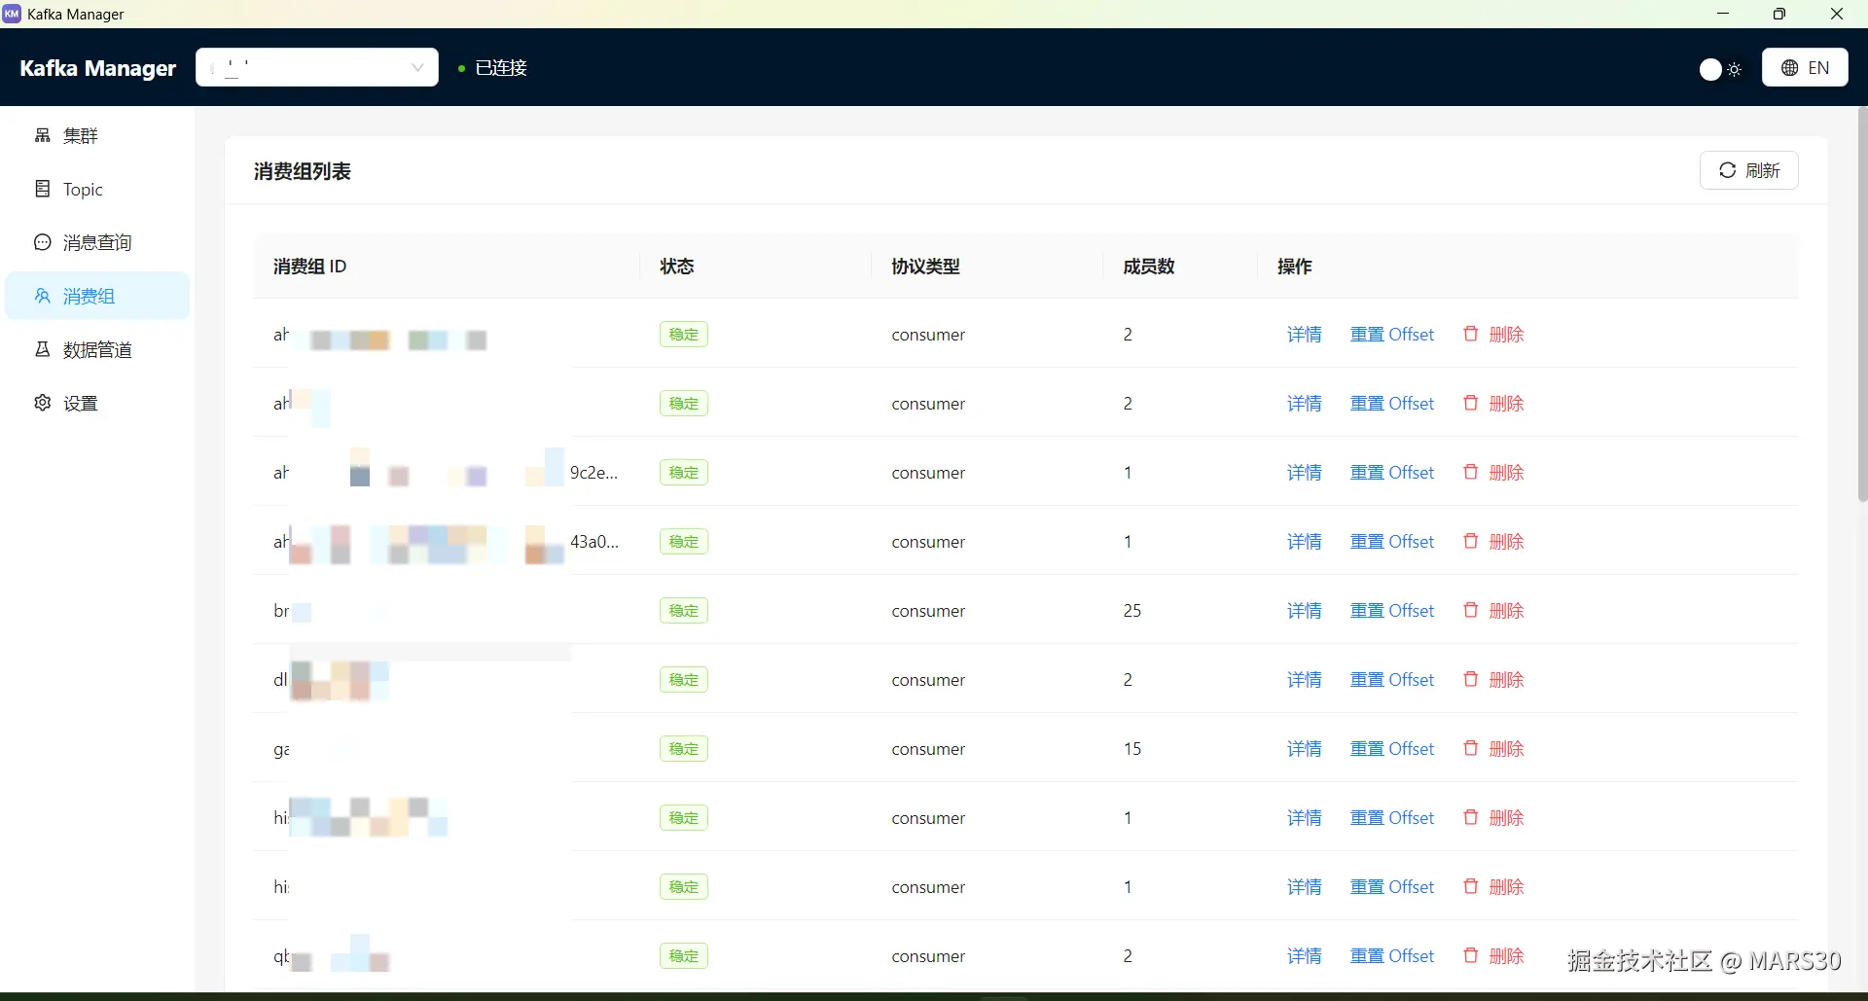Screen dimensions: 1868x1001
Task: Switch language with the EN button
Action: 1805,67
